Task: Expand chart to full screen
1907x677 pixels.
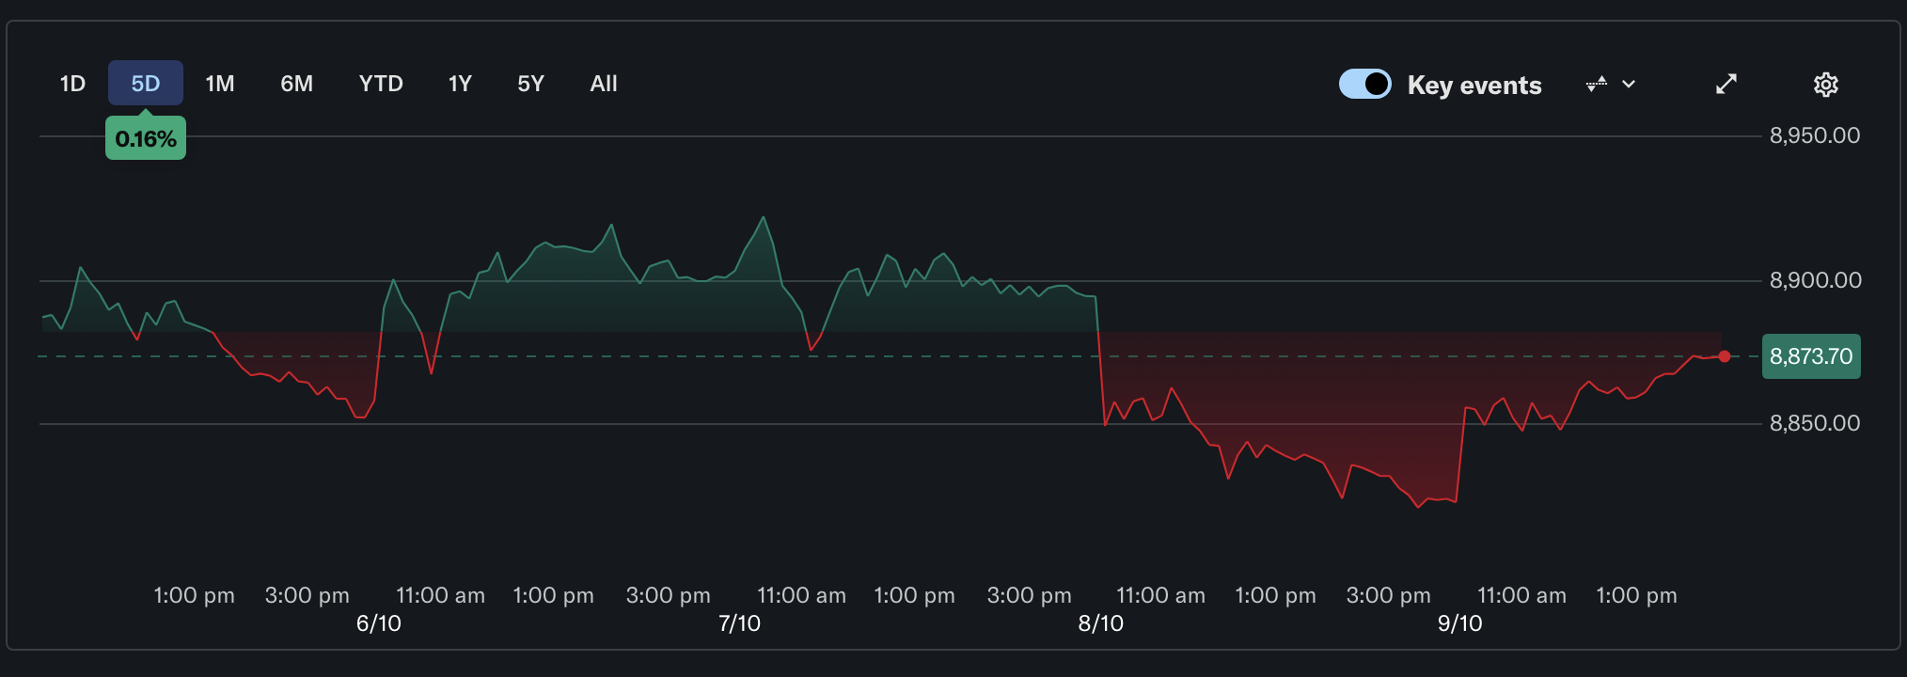Action: click(1726, 84)
